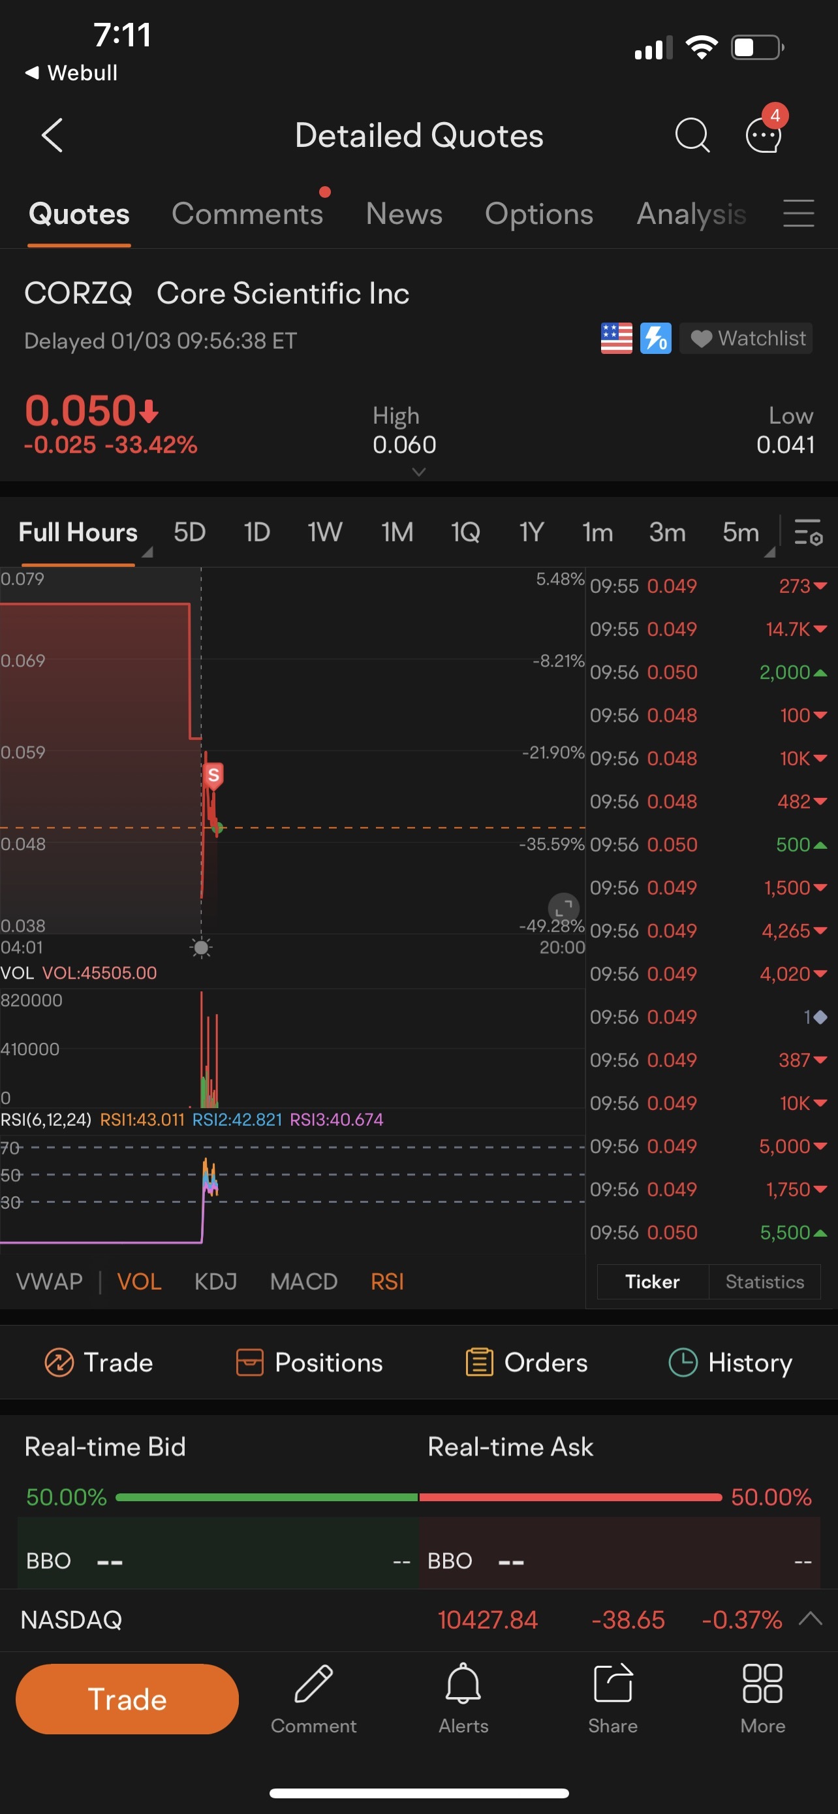Switch to News tab
Image resolution: width=838 pixels, height=1814 pixels.
click(x=404, y=214)
